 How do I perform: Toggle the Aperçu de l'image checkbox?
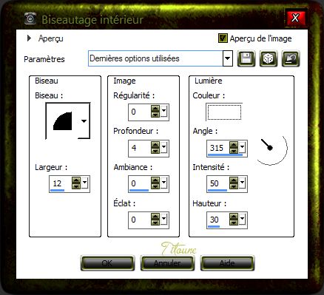click(x=223, y=38)
